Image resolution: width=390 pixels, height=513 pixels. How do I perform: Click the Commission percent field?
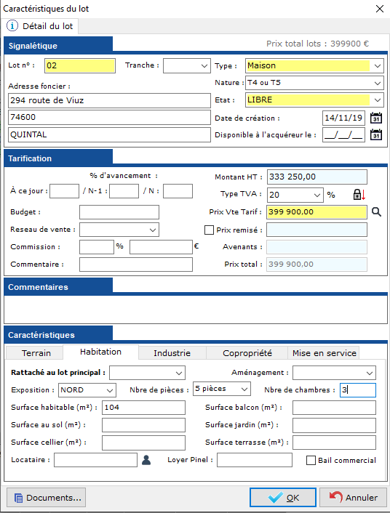click(97, 247)
